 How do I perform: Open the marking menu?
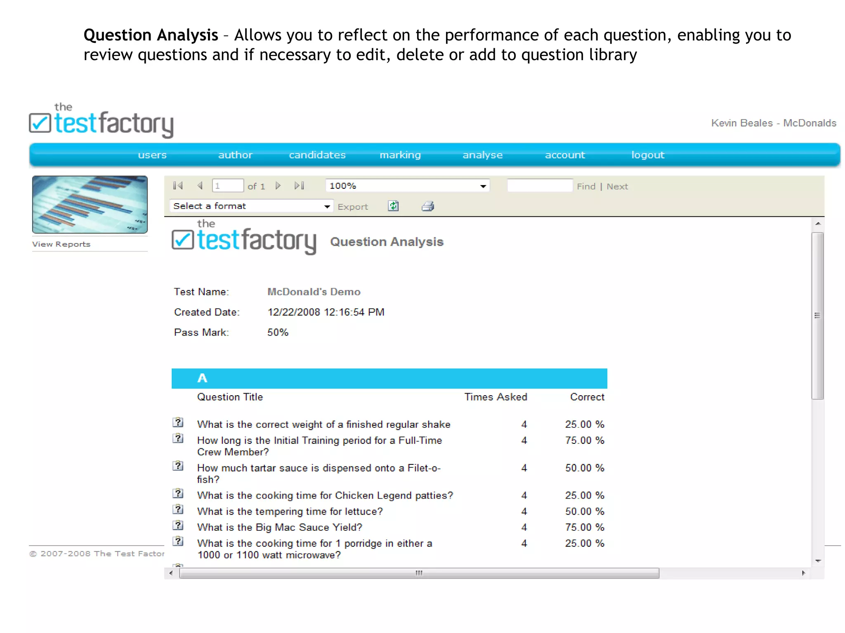(x=400, y=155)
